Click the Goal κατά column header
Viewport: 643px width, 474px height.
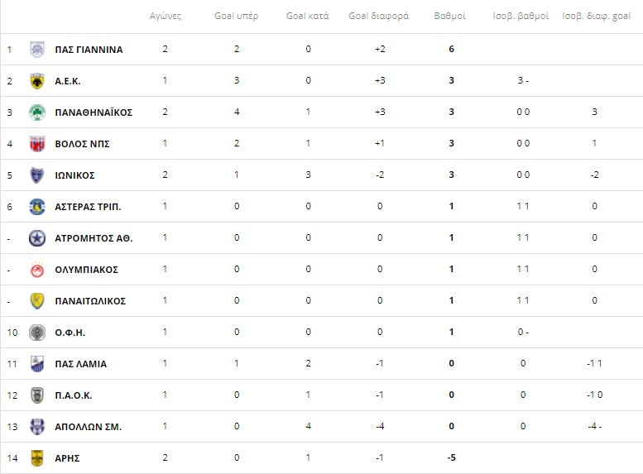[308, 16]
